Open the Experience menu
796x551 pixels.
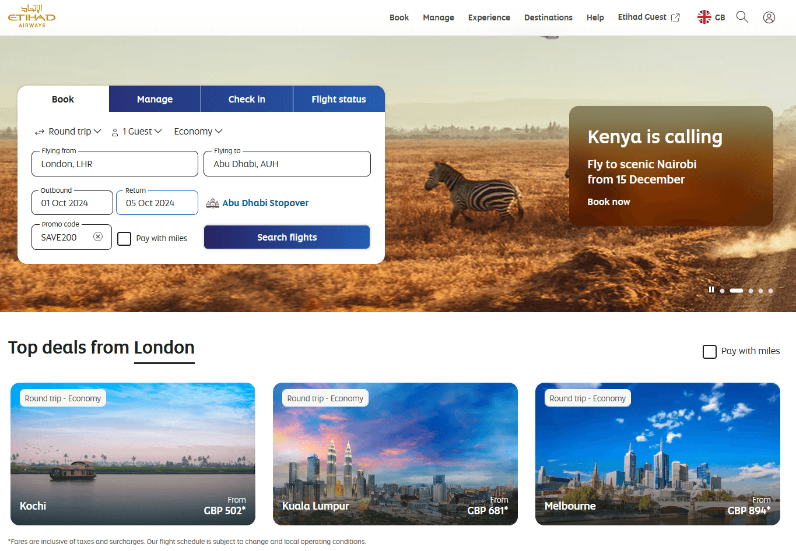[489, 17]
